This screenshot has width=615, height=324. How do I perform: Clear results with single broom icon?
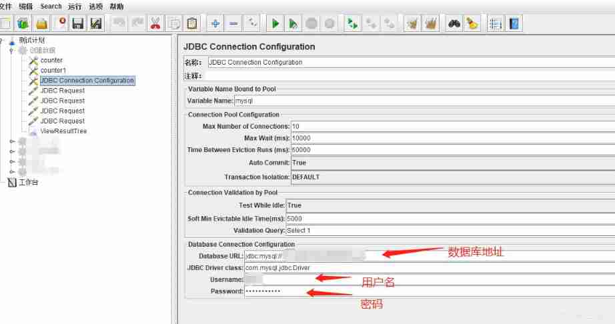[x=412, y=23]
